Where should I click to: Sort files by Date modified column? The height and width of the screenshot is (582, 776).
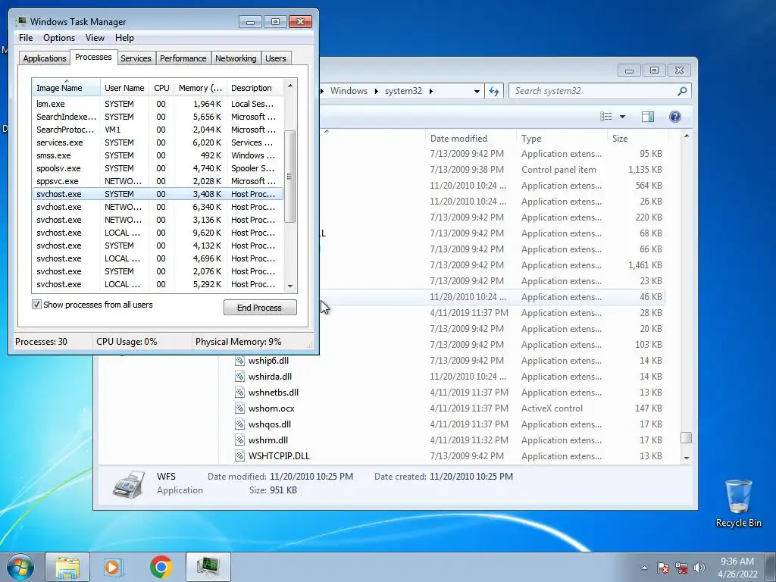(x=470, y=139)
